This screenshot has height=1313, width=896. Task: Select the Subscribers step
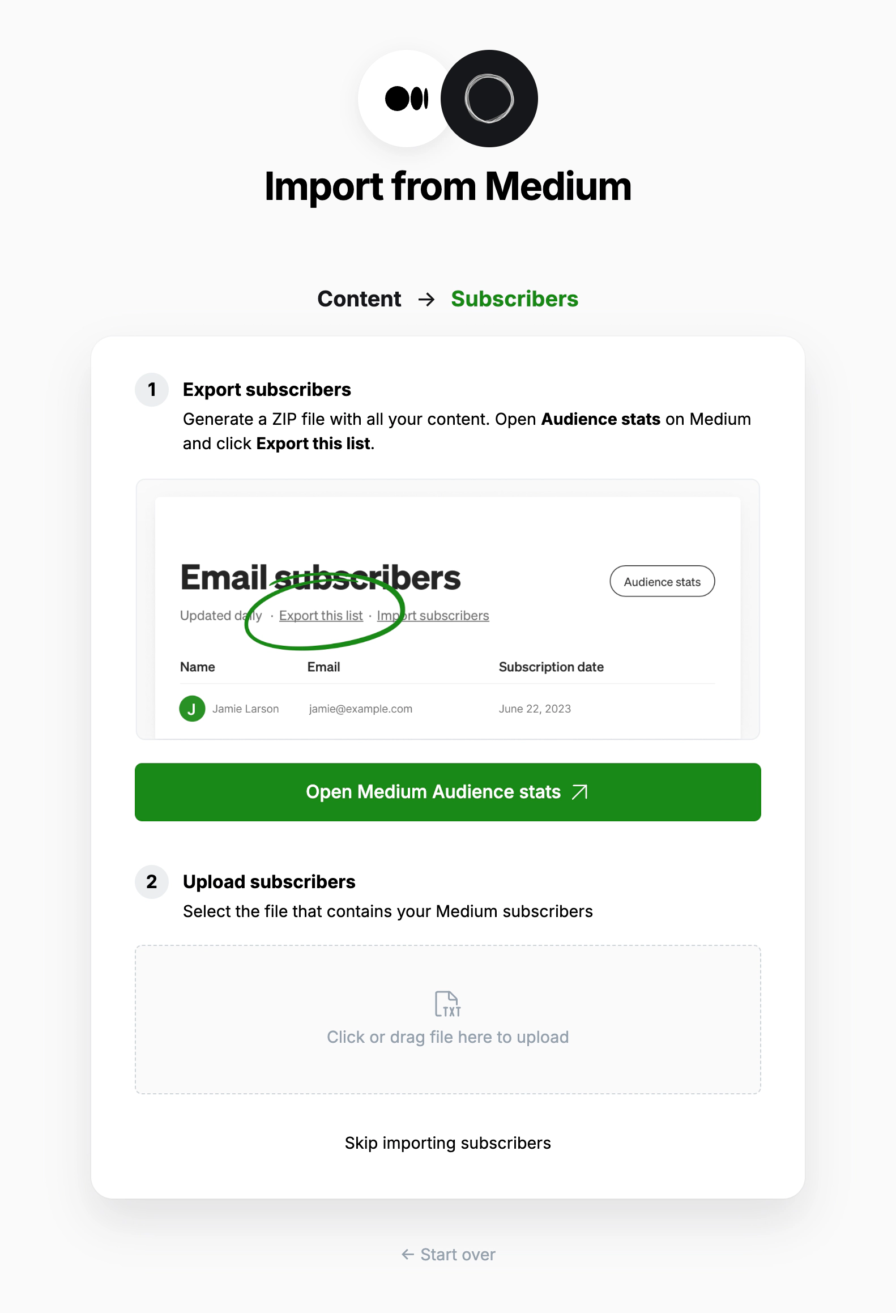point(514,299)
